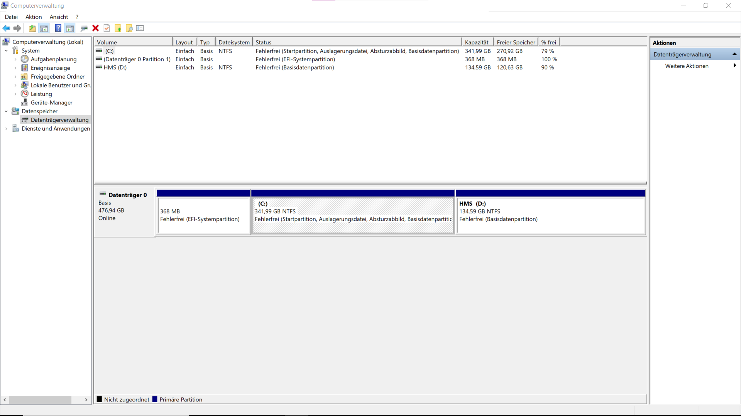Click the folder with magnifier toolbar icon

click(129, 28)
